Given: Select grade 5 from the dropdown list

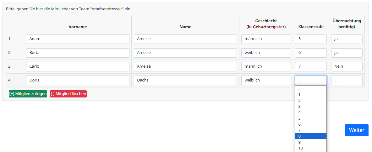Looking at the screenshot, I should click(x=310, y=118).
